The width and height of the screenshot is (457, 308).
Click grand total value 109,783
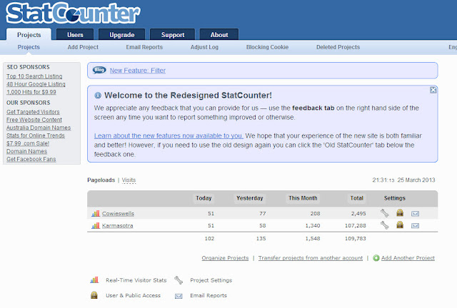356,238
